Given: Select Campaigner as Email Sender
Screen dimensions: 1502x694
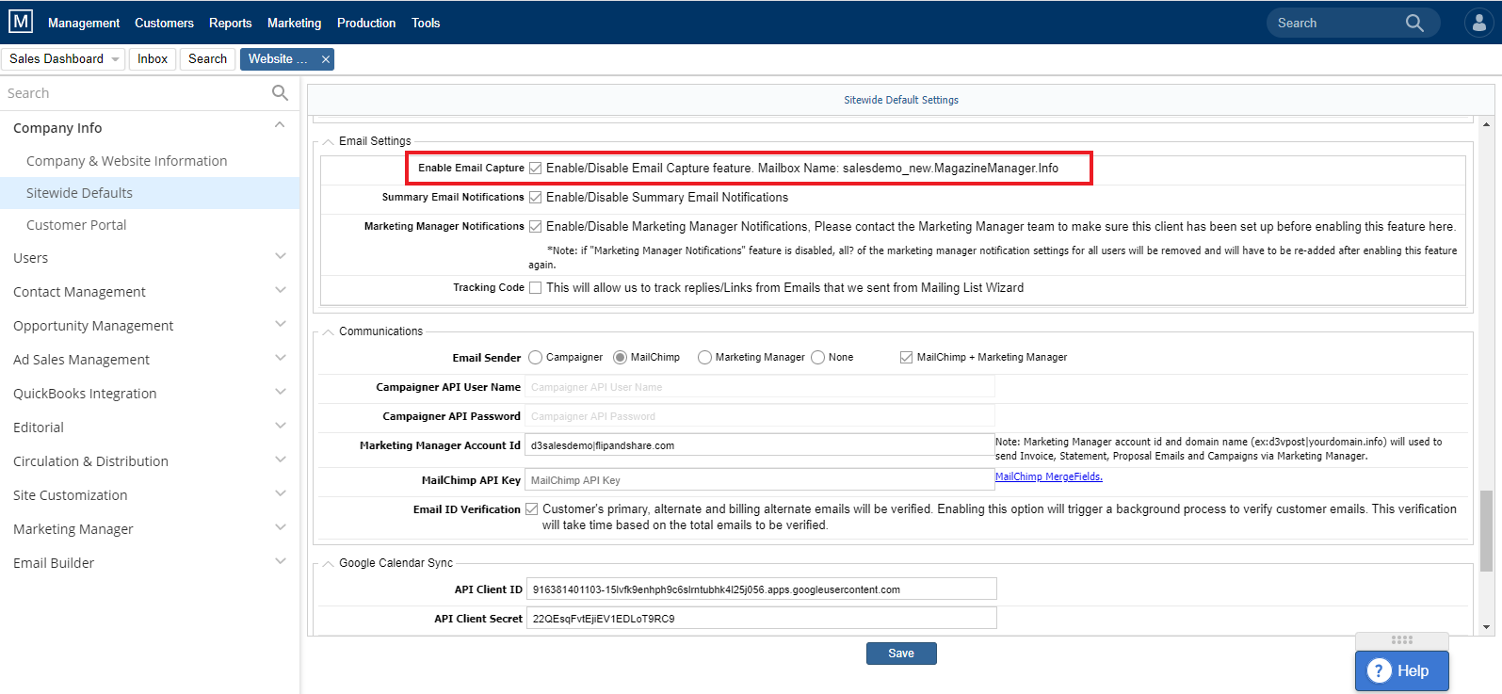Looking at the screenshot, I should pos(535,358).
